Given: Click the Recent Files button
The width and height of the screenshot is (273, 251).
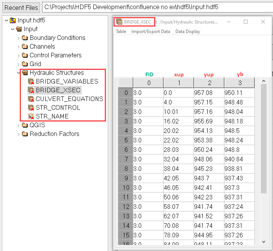Looking at the screenshot, I should click(x=21, y=7).
